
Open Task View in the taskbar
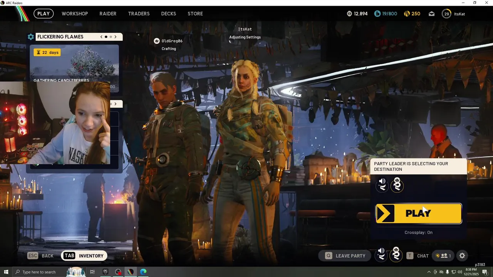[x=92, y=272]
